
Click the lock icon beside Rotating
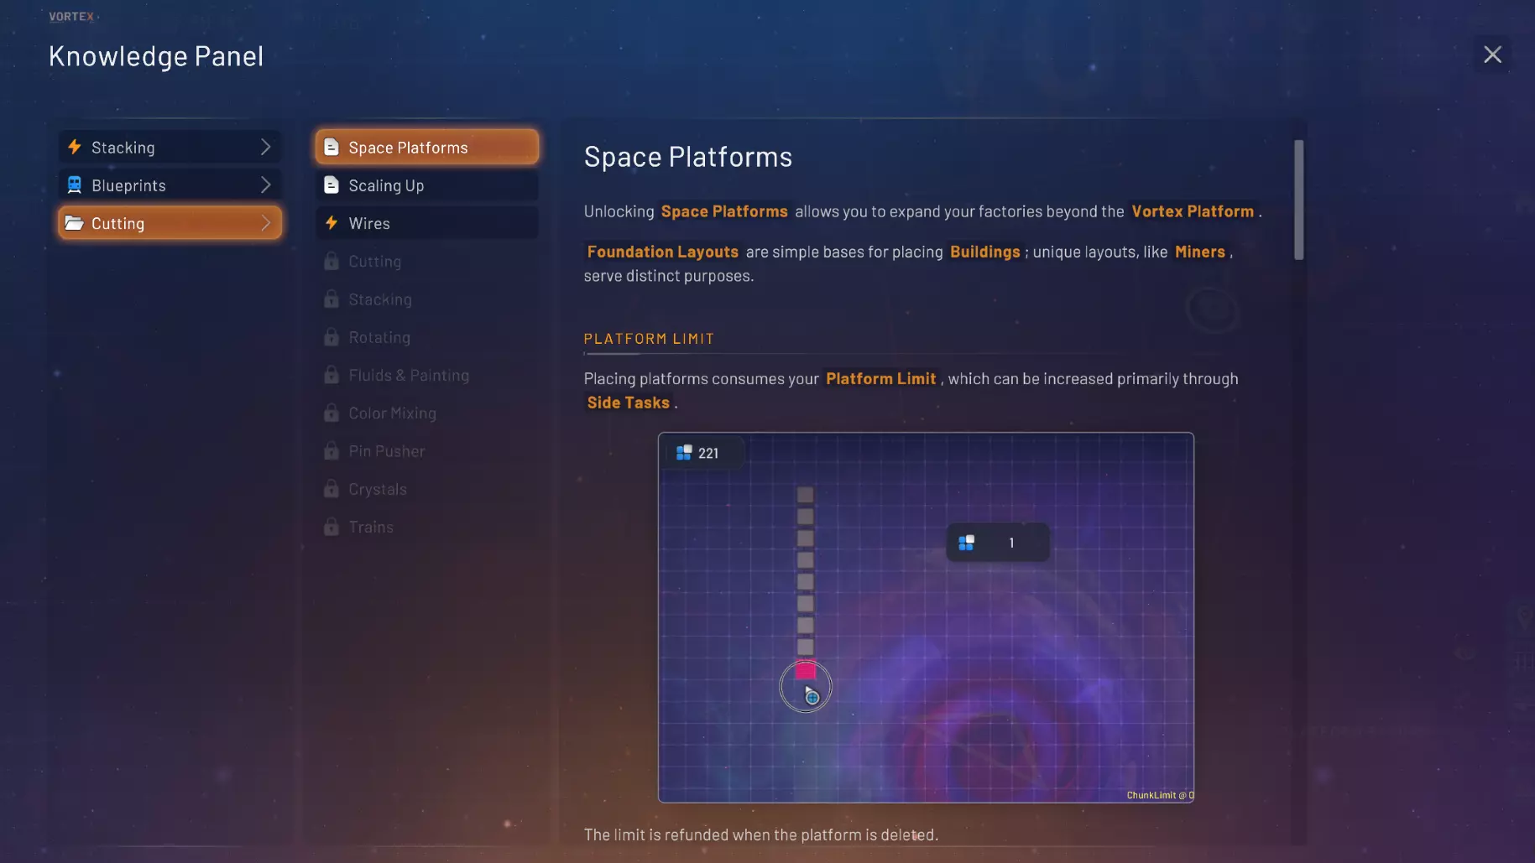(x=332, y=336)
